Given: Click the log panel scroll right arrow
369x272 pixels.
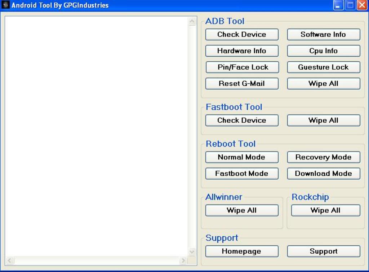Looking at the screenshot, I should [183, 261].
